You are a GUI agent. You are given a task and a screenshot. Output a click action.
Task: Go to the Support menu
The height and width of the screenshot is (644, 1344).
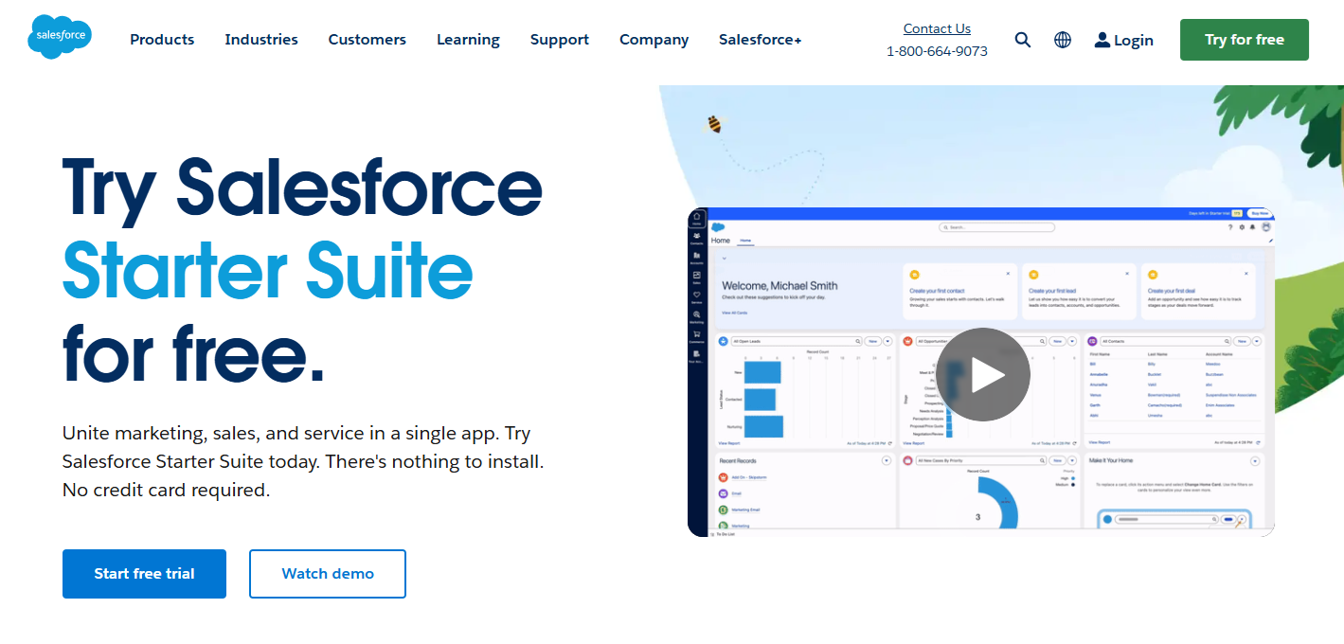coord(560,40)
